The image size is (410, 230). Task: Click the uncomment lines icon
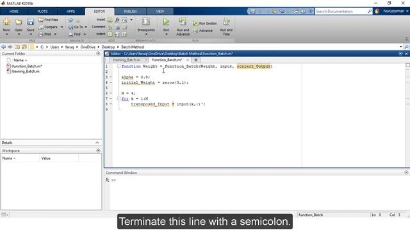(117, 27)
